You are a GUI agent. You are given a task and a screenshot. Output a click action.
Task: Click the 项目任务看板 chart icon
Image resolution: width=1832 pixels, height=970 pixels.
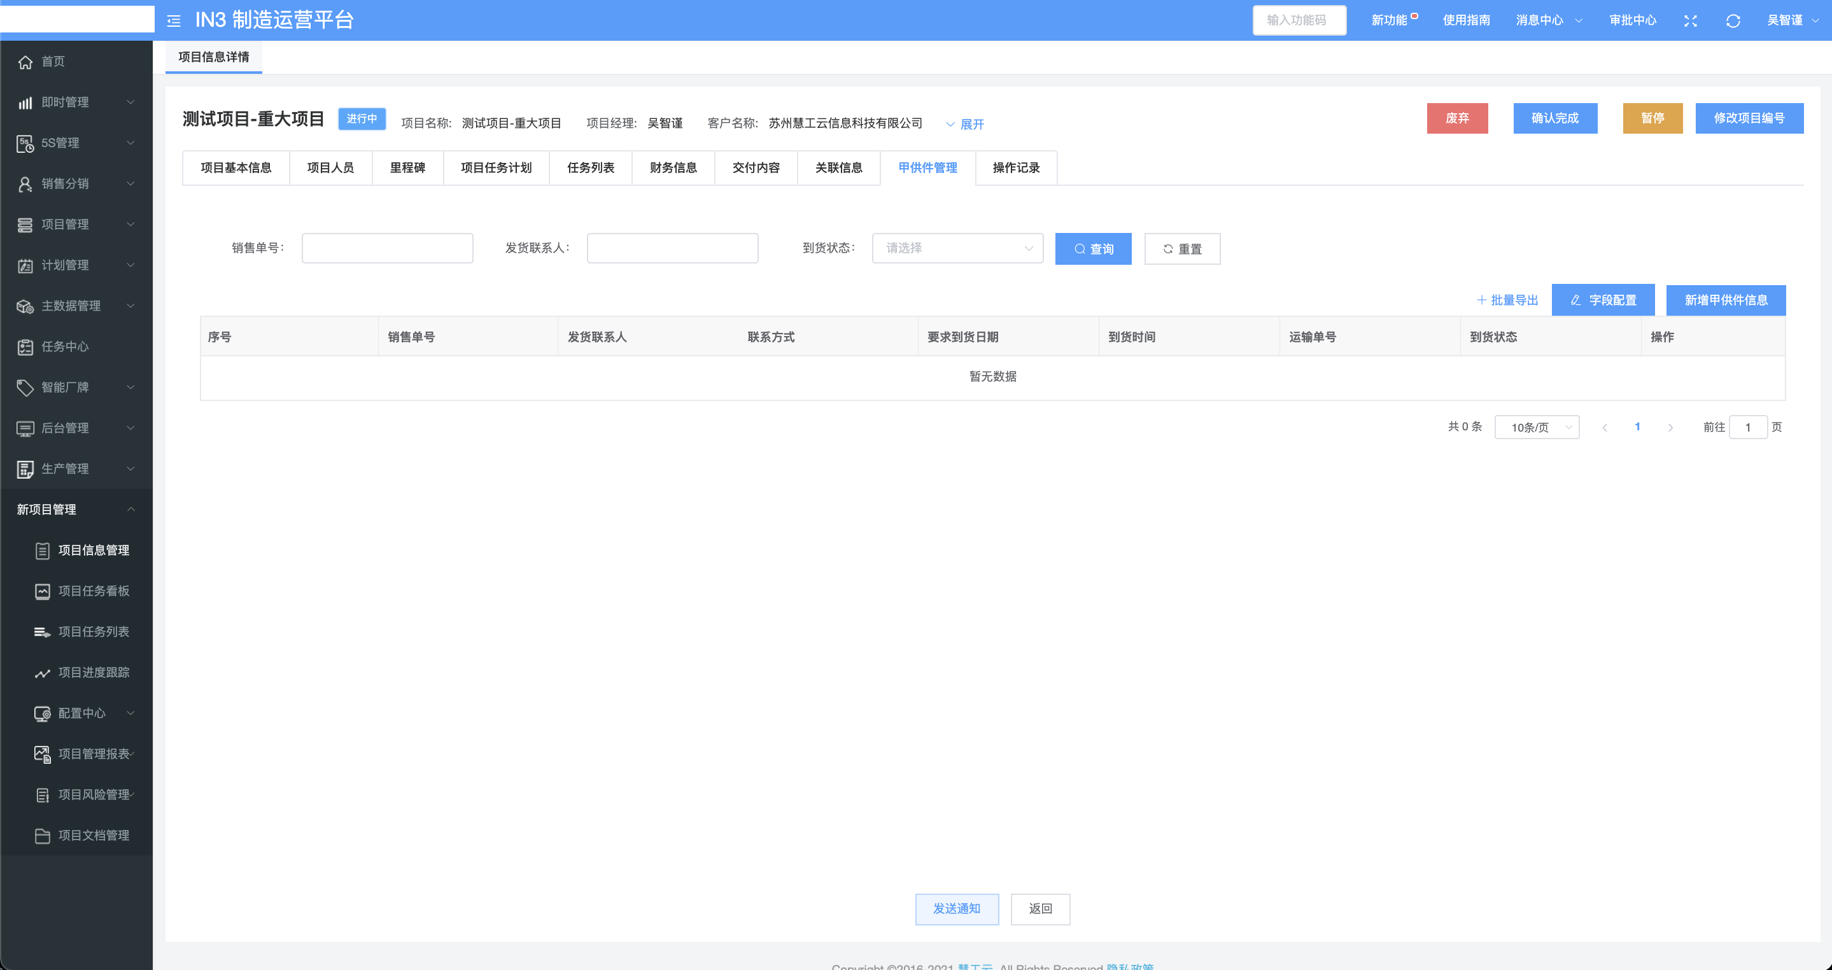coord(43,591)
